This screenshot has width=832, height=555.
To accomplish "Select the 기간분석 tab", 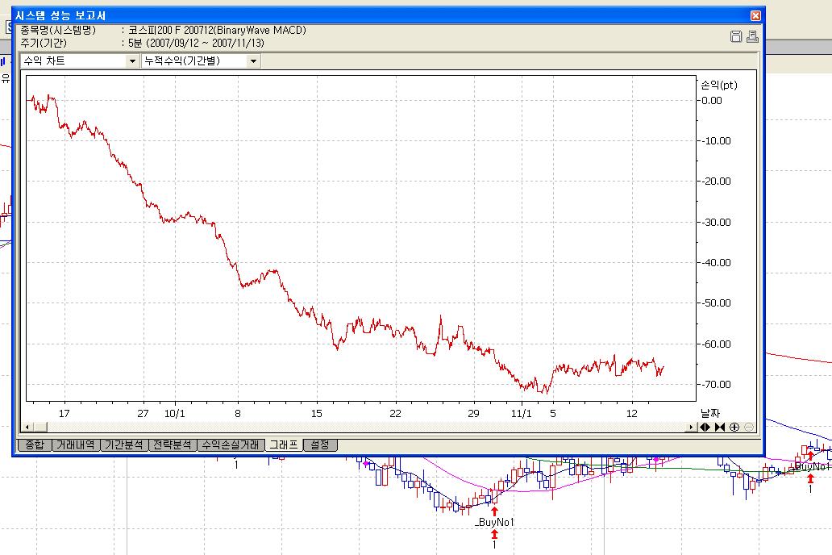I will click(x=125, y=444).
